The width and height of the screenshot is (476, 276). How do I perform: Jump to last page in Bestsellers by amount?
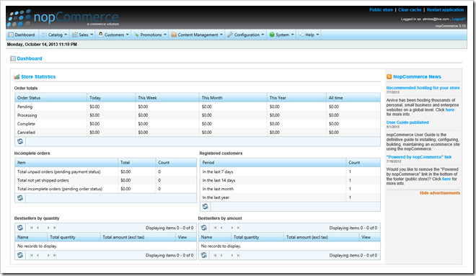(238, 228)
